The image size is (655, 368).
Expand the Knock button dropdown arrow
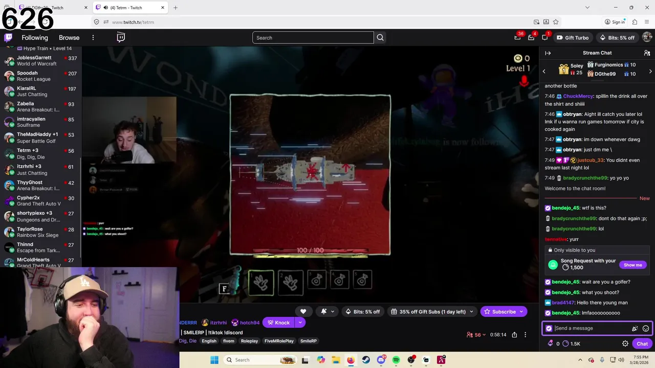click(300, 323)
